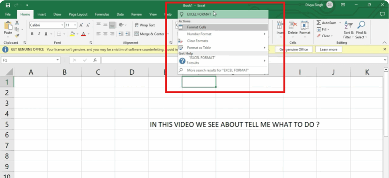The height and width of the screenshot is (178, 389).
Task: Open the Font Color dropdown arrow
Action: (89, 34)
